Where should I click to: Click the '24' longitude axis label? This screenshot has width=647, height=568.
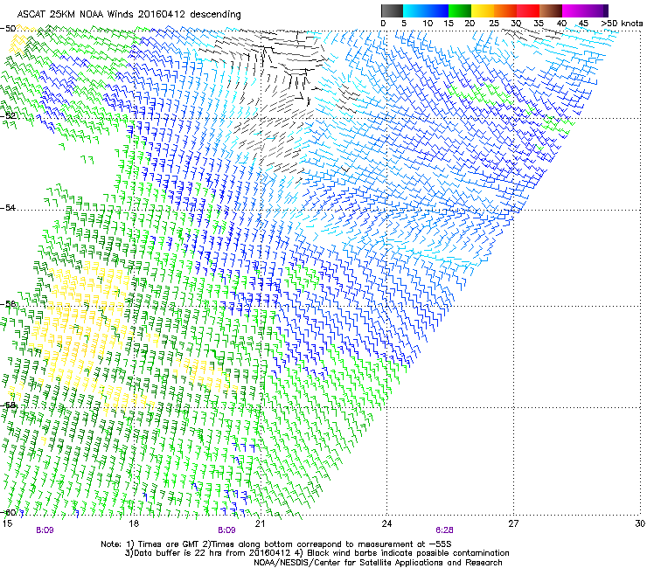tap(386, 523)
